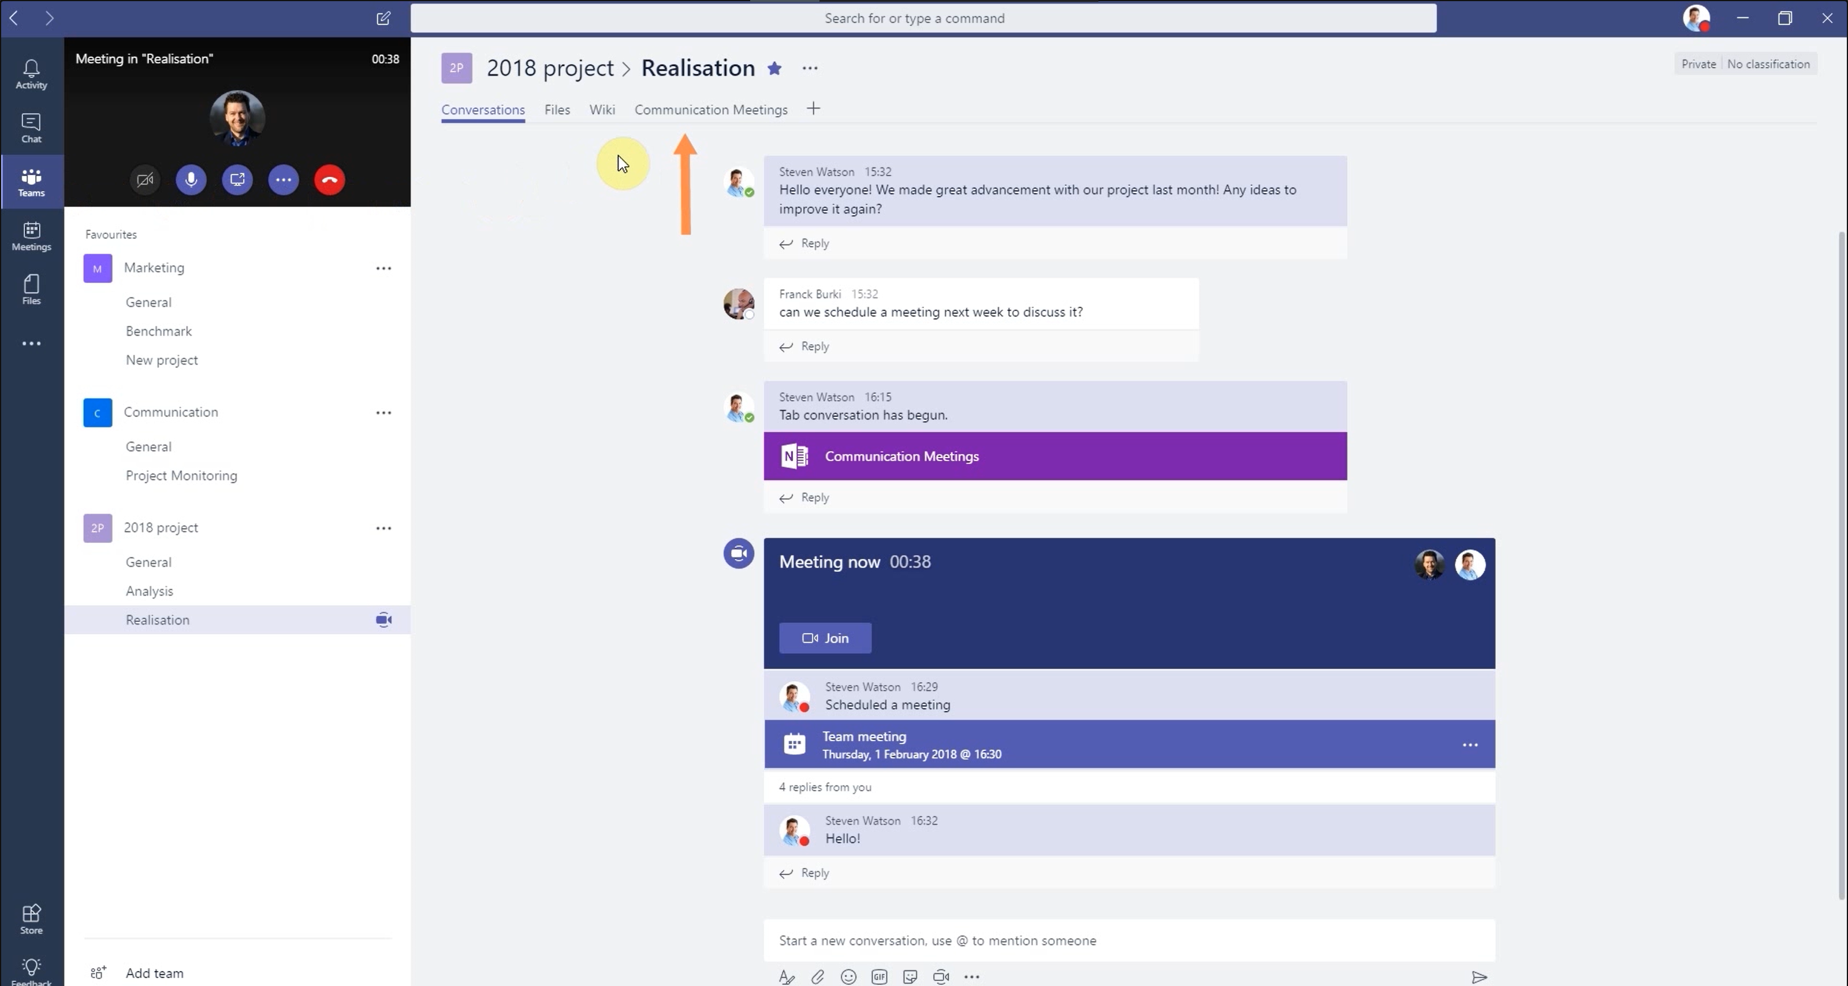This screenshot has width=1848, height=986.
Task: Reply to Tab conversation has begun thread
Action: 804,497
